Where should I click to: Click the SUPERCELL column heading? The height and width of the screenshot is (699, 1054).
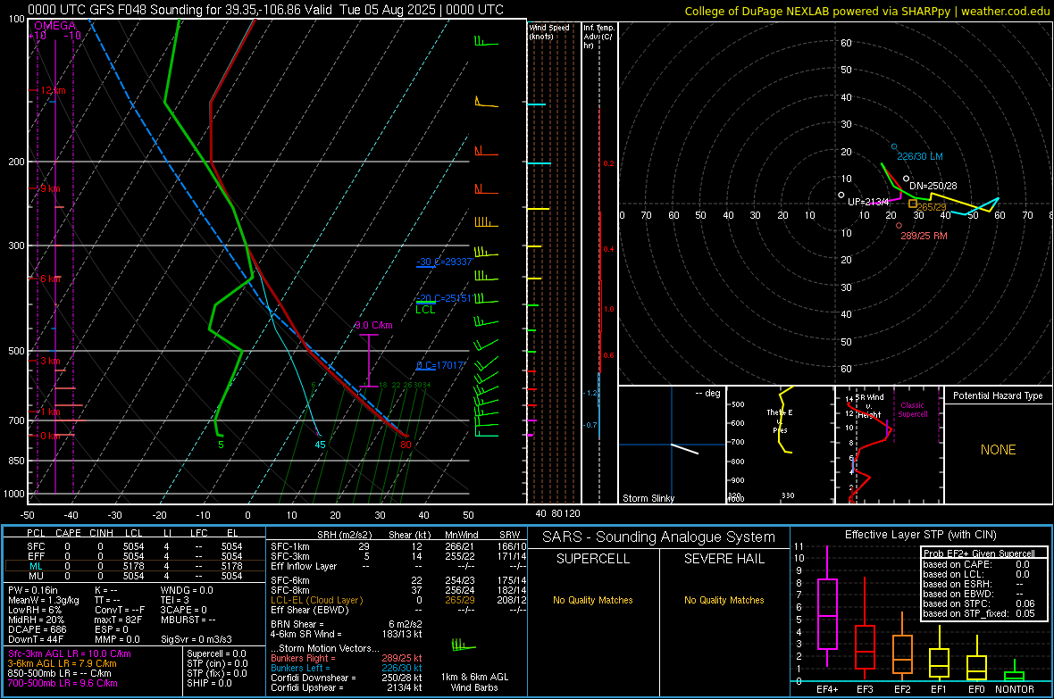[593, 559]
